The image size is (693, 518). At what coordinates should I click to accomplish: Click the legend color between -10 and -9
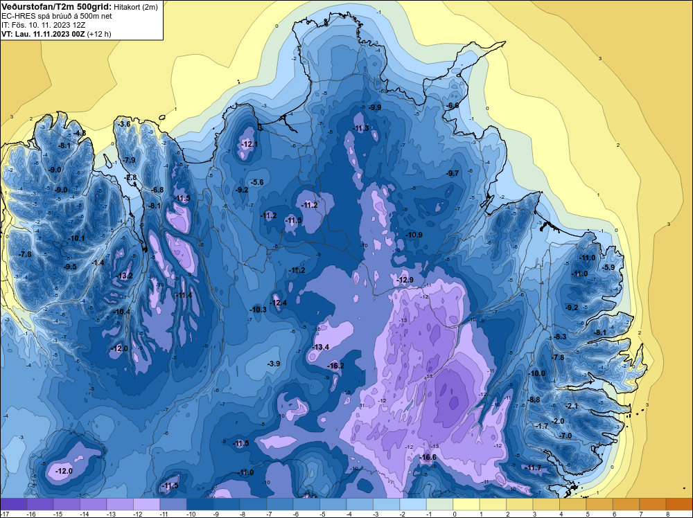pos(200,504)
